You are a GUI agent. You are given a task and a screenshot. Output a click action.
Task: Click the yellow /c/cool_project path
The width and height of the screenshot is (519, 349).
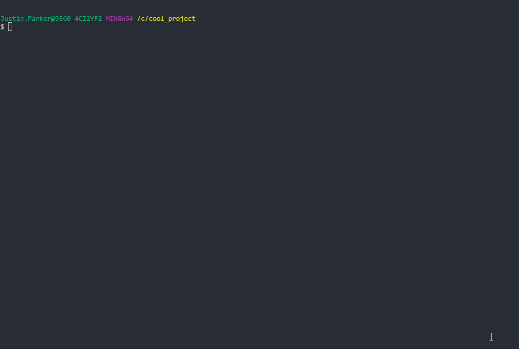(166, 19)
